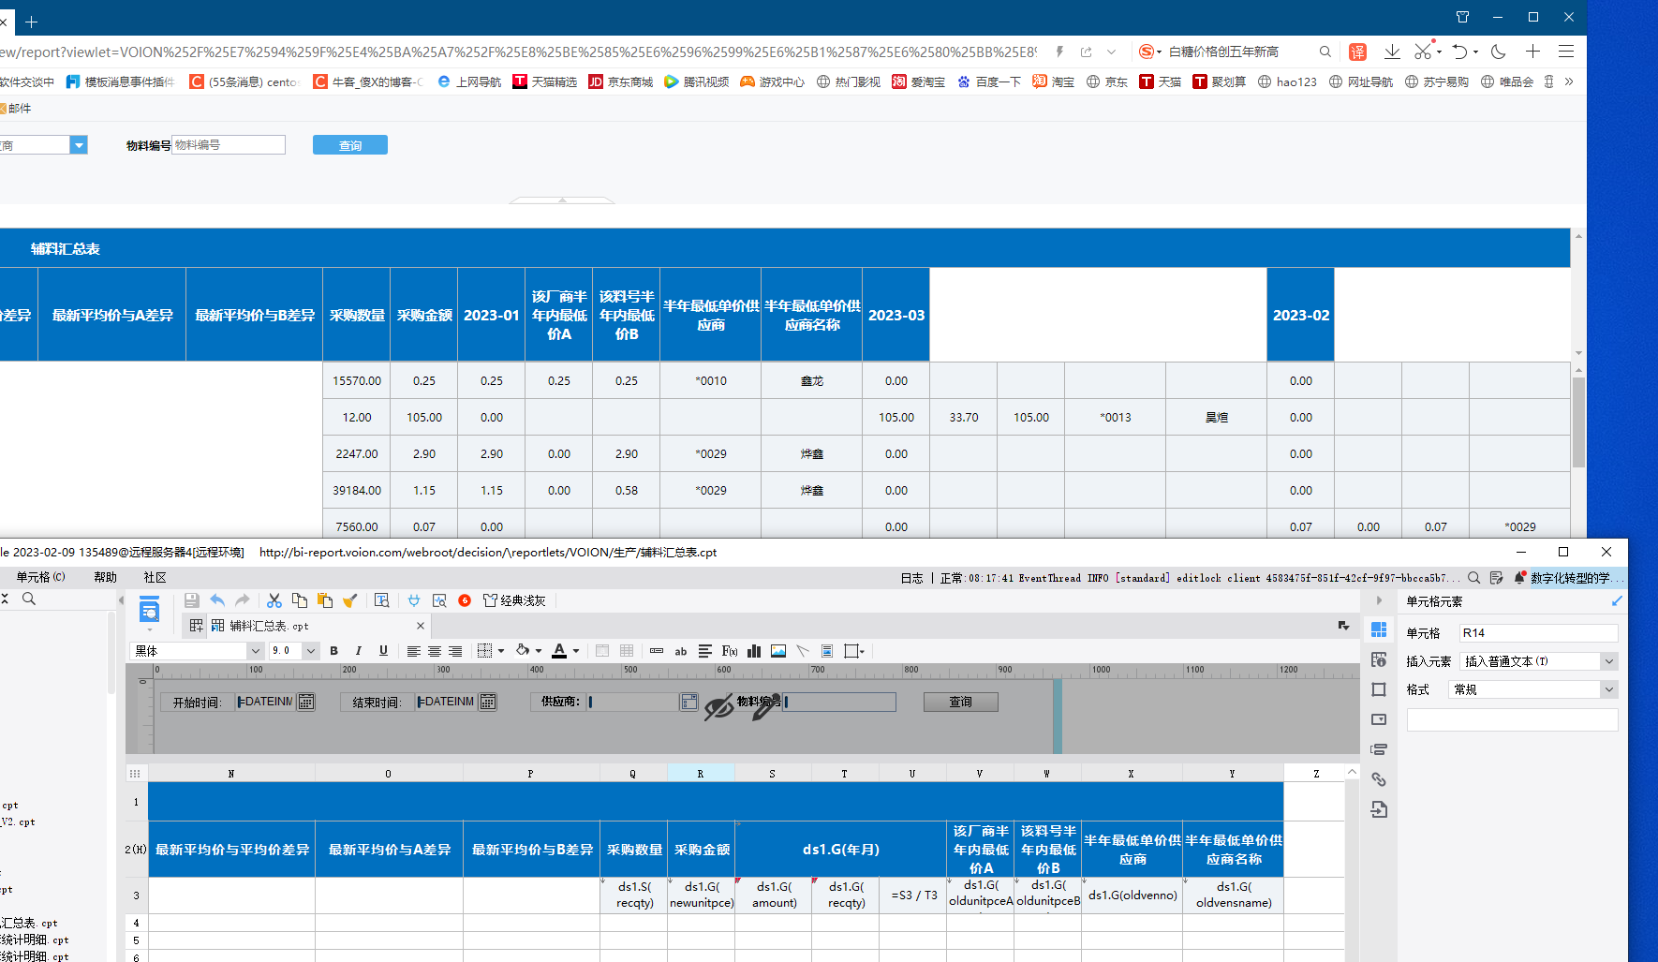Center align cell text
The image size is (1658, 962).
point(435,651)
